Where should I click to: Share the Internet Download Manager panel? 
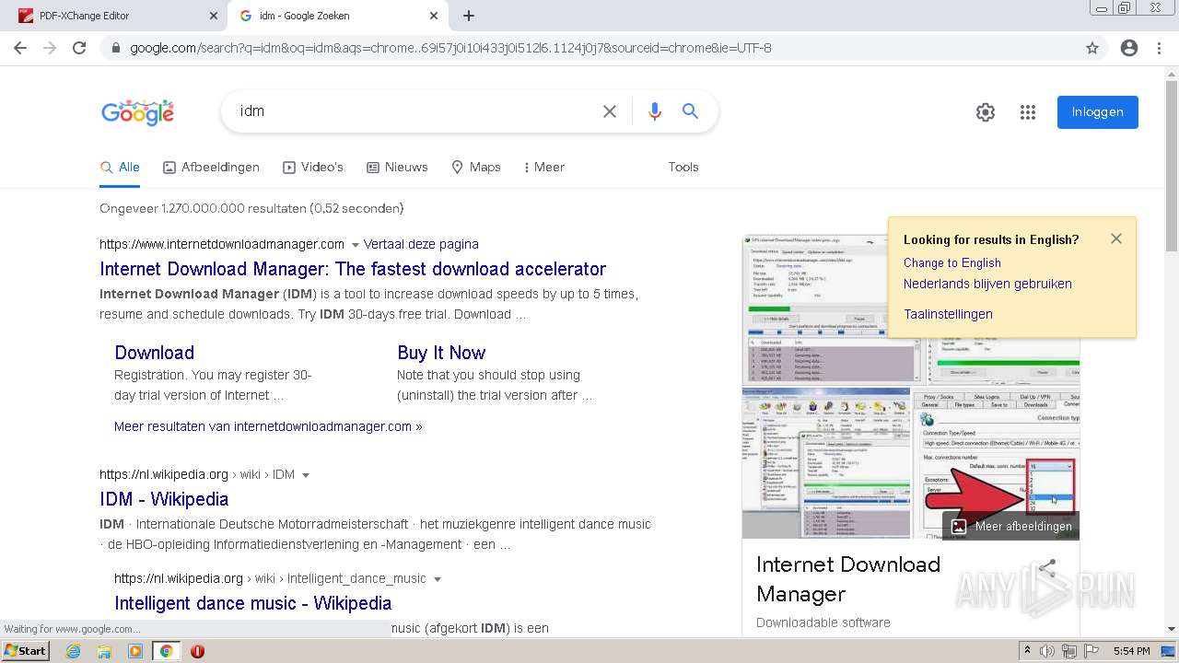pyautogui.click(x=1046, y=569)
